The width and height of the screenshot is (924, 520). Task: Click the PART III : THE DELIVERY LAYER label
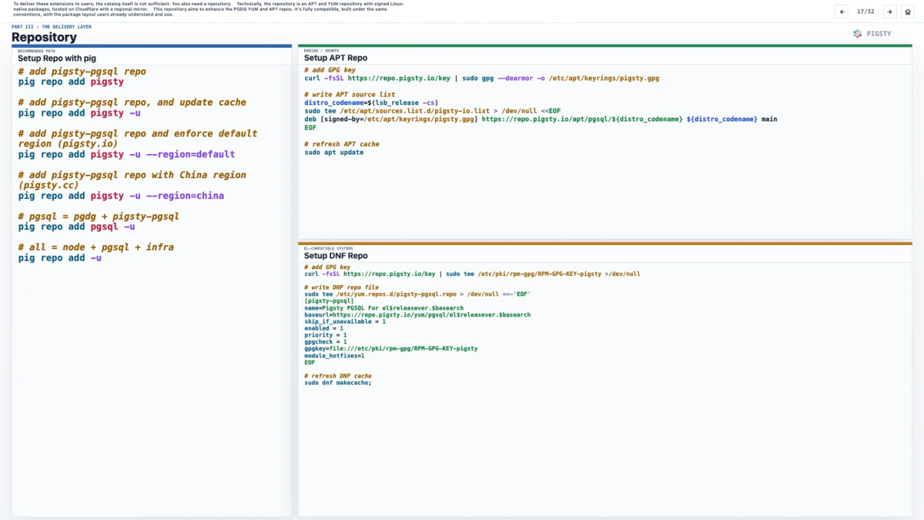click(x=52, y=26)
